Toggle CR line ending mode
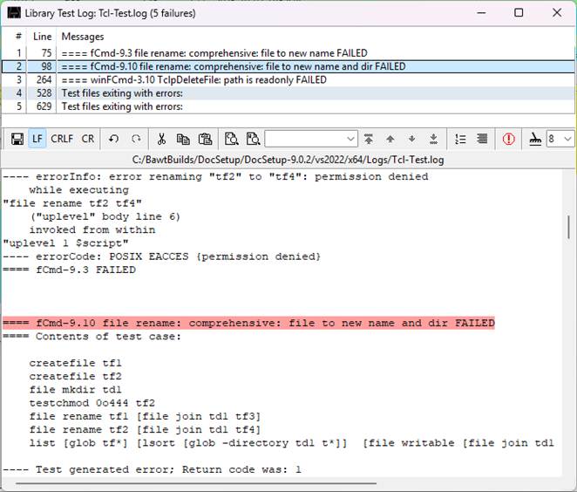The width and height of the screenshot is (577, 492). (x=88, y=139)
